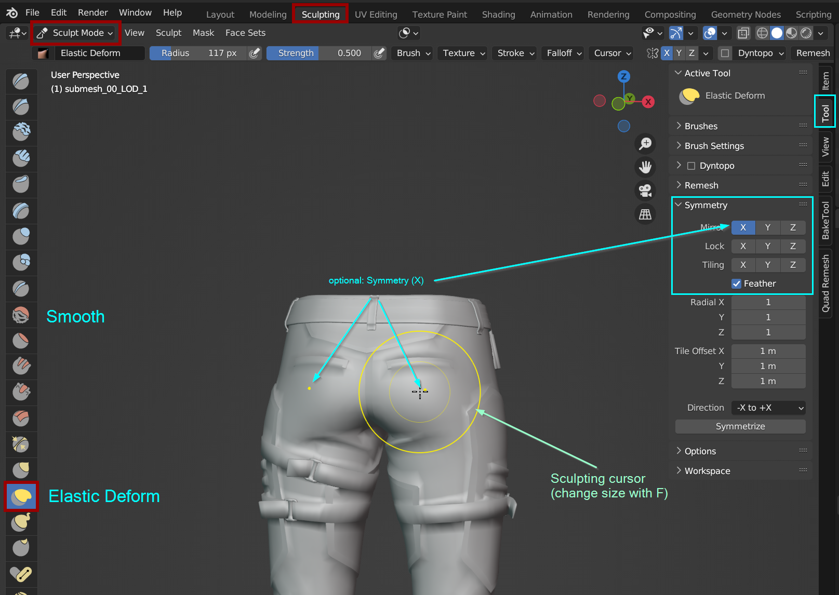
Task: Toggle camera view icon
Action: click(x=645, y=191)
